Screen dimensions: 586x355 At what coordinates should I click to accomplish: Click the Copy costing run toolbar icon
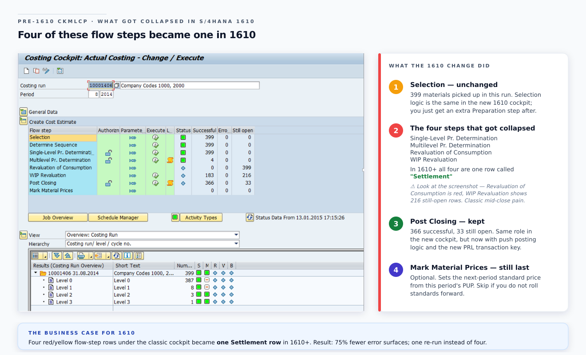36,71
